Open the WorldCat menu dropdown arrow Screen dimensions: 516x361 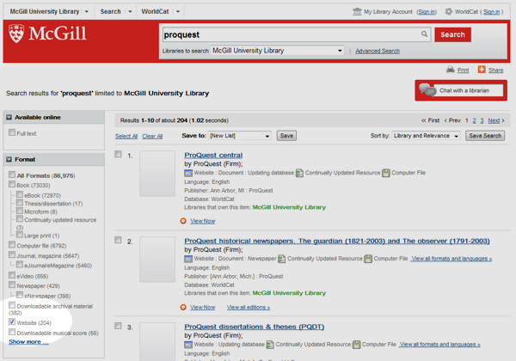(x=178, y=11)
